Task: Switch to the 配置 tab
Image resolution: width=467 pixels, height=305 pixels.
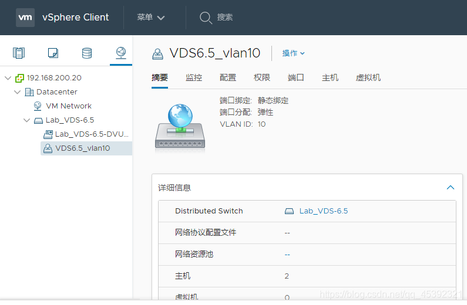Action: 228,77
